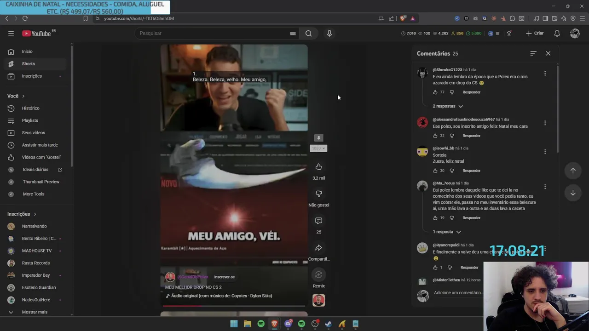Reload the page in the browser

(25, 18)
